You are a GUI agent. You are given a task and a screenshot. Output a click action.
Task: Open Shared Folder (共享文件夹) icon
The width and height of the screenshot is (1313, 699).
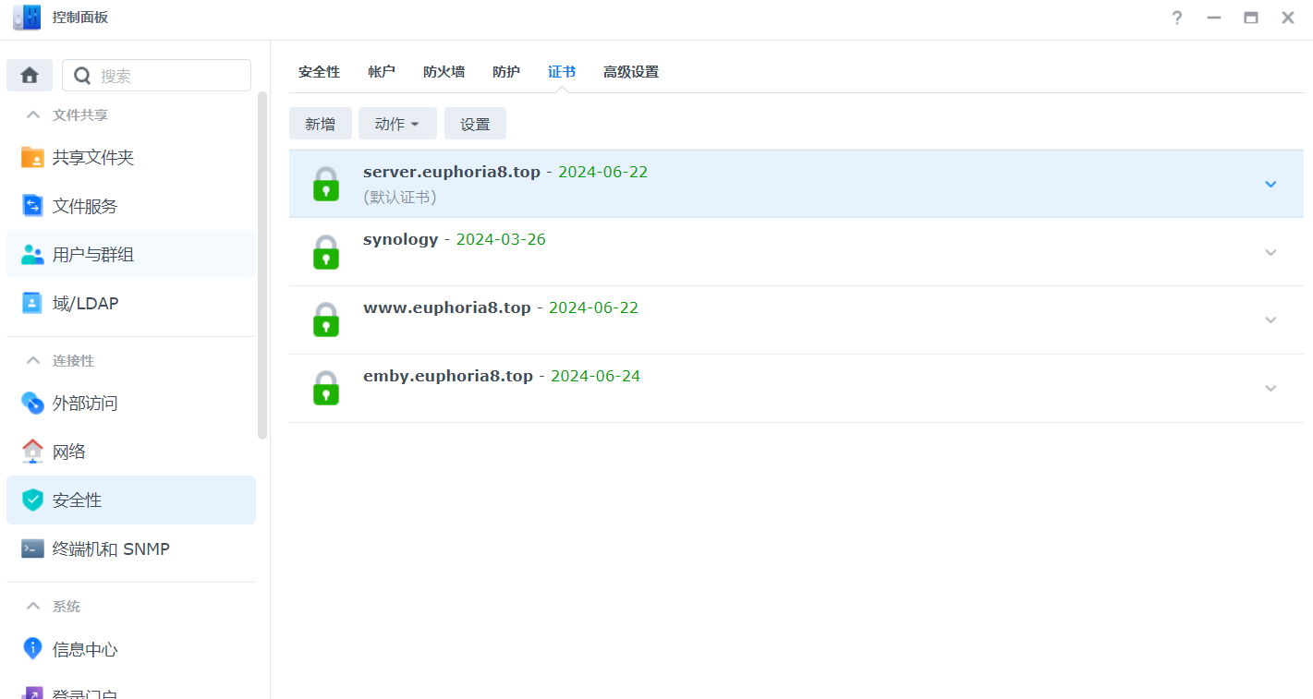(32, 157)
